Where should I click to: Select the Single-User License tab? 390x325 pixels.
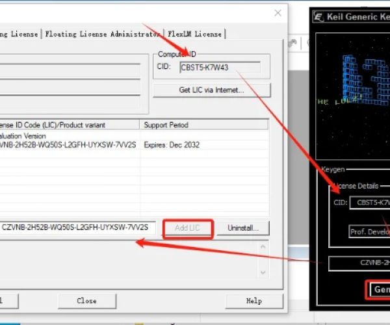point(19,34)
